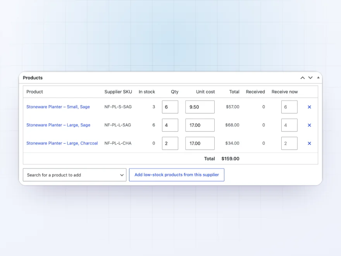This screenshot has width=341, height=256.
Task: Click Receive now field for Large, Charcoal
Action: click(289, 143)
